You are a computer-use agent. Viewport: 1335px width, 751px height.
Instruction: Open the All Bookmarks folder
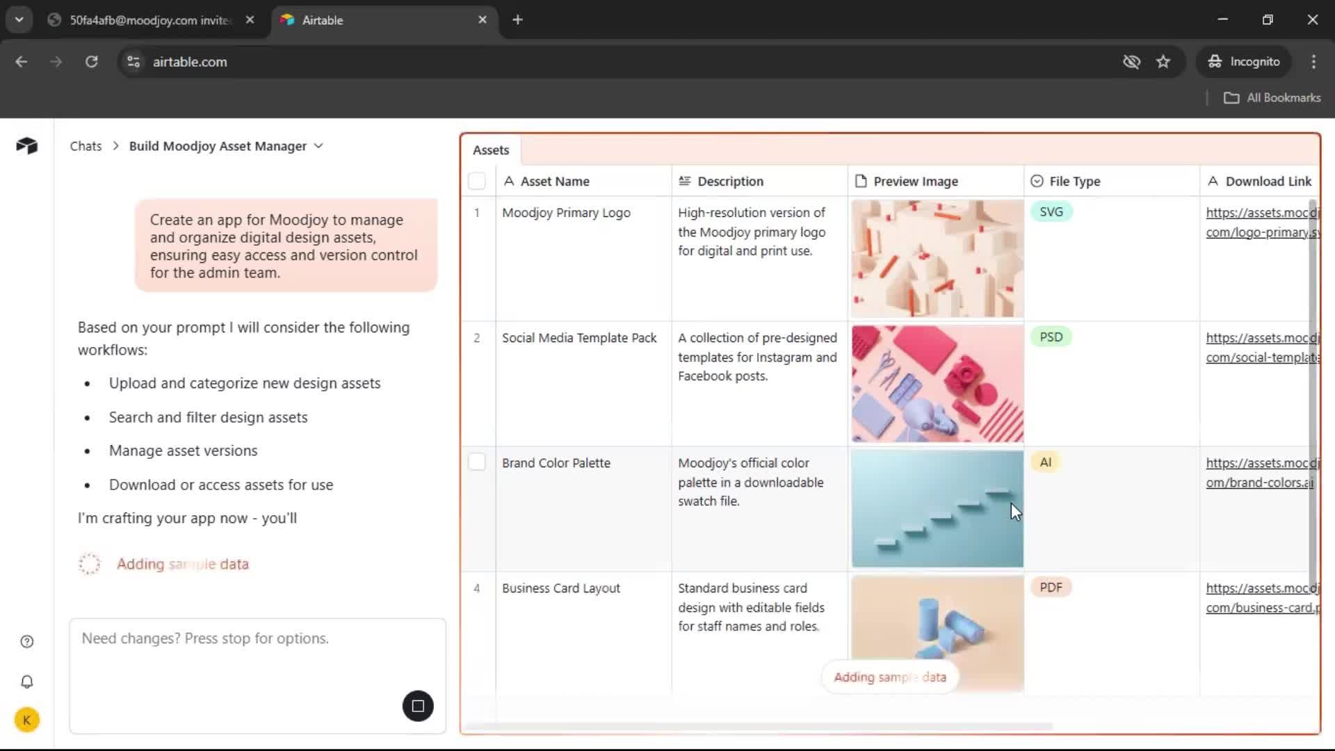click(x=1272, y=98)
